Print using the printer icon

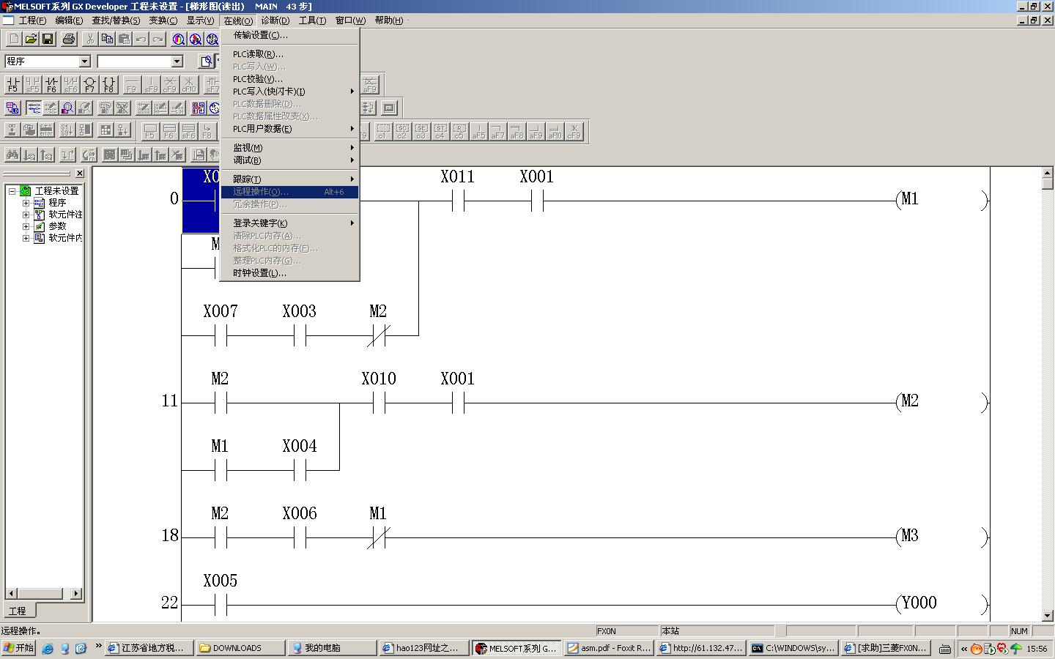click(x=69, y=39)
